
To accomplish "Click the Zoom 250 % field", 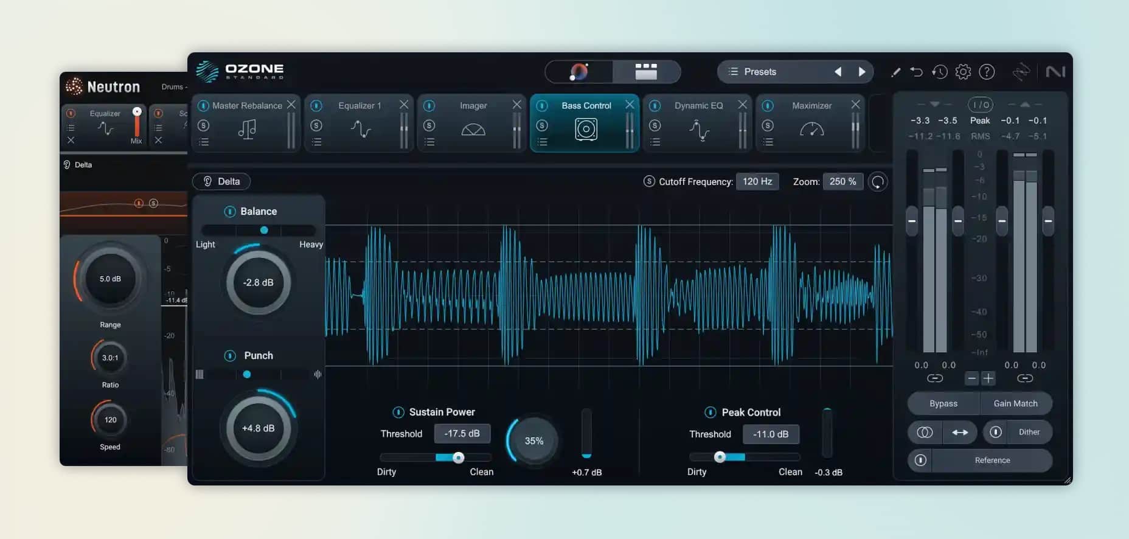I will pyautogui.click(x=842, y=181).
